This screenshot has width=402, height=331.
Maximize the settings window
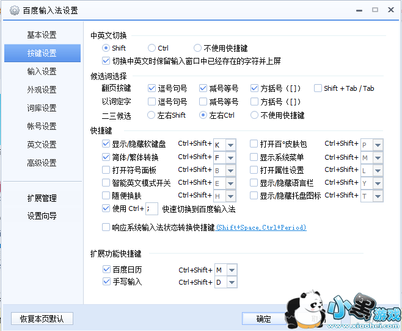tap(375, 10)
